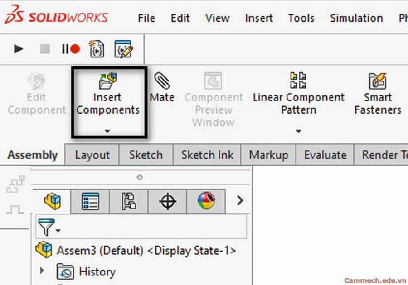Screen dimensions: 408x285
Task: Select the History tree item
Action: [86, 272]
